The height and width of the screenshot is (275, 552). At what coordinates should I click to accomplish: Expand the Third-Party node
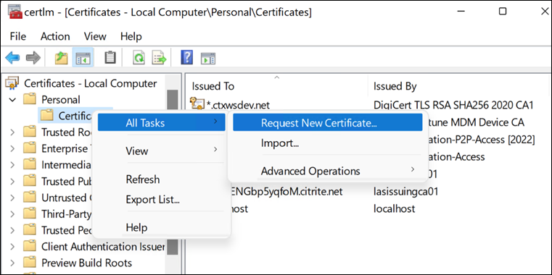pyautogui.click(x=12, y=214)
